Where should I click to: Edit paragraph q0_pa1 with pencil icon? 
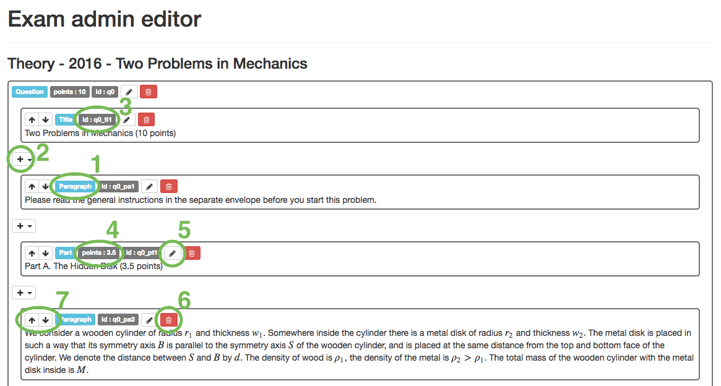149,186
